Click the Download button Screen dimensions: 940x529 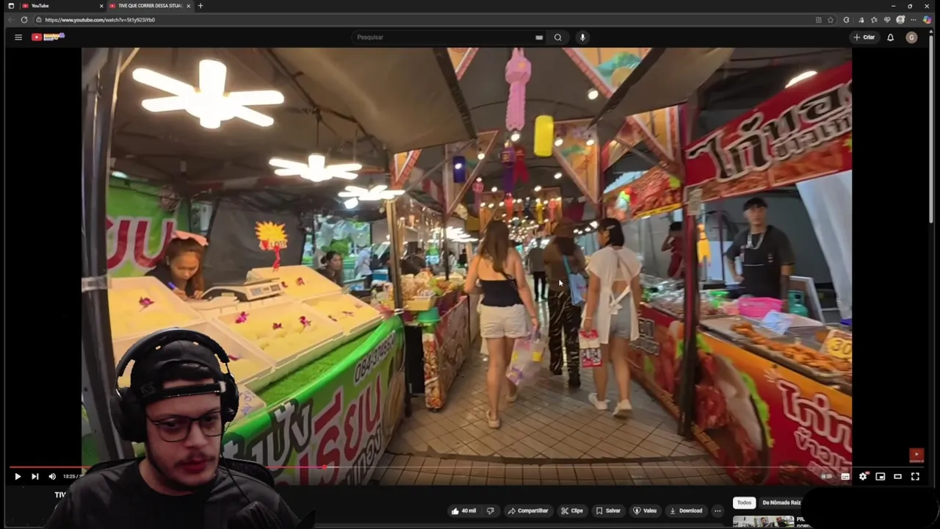pyautogui.click(x=686, y=511)
